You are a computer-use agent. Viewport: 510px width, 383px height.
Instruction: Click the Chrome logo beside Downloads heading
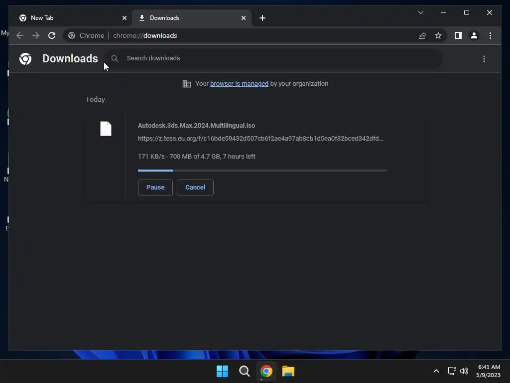(25, 59)
